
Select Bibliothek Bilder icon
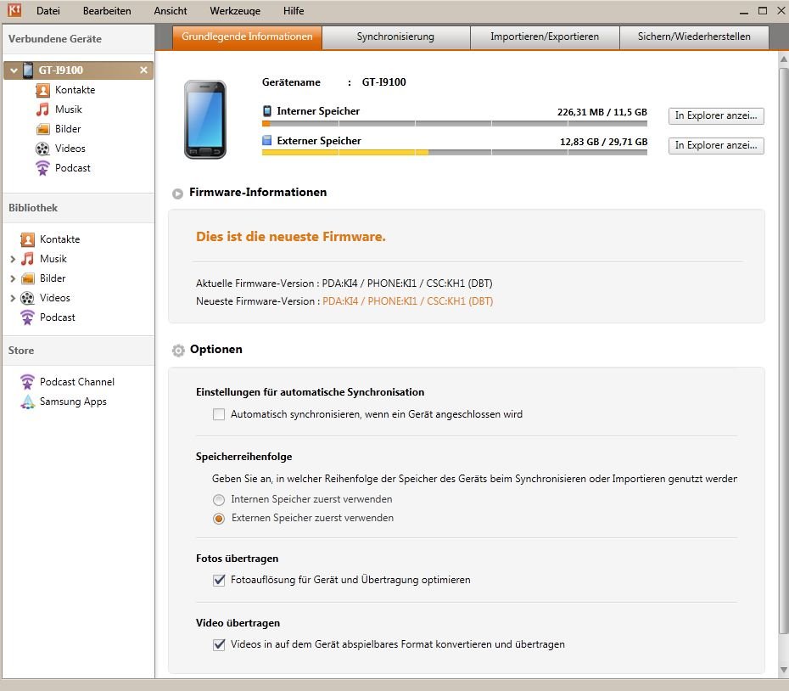click(28, 278)
